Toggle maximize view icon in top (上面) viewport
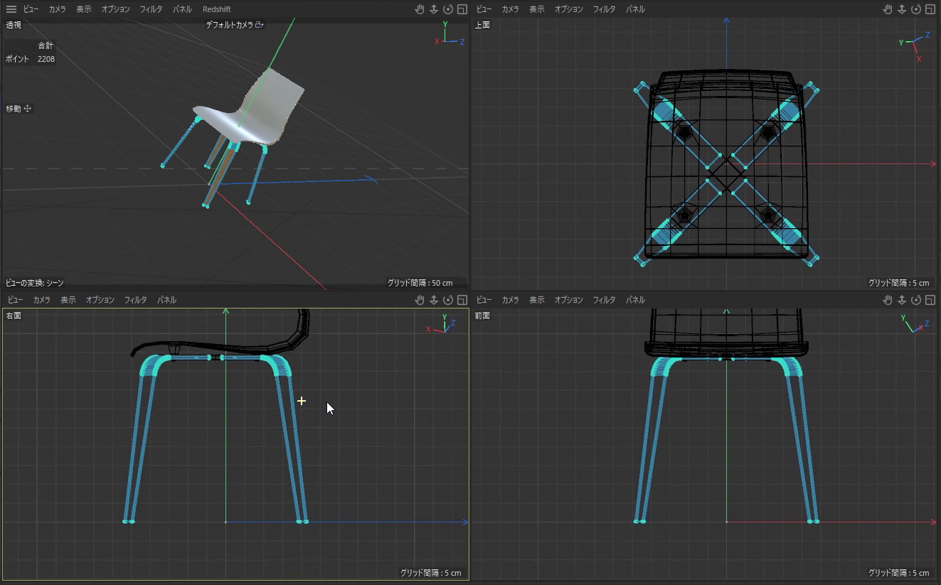The image size is (941, 585). point(930,9)
